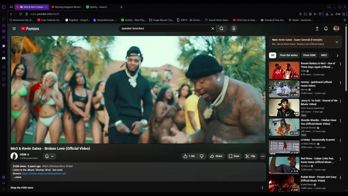Reload the current page
The height and width of the screenshot is (196, 348).
point(21,14)
